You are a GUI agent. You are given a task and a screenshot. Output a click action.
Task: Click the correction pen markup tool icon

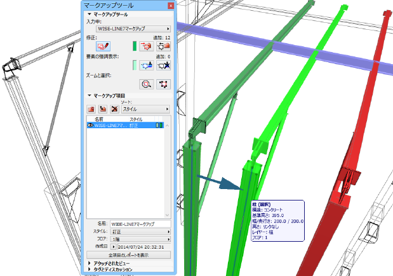[103, 46]
